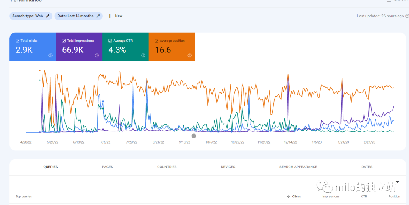Sort by the Impressions column header

pyautogui.click(x=331, y=196)
